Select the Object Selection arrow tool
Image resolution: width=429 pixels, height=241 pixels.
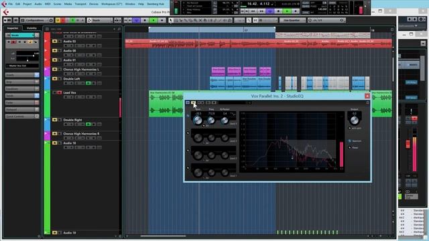click(x=171, y=20)
